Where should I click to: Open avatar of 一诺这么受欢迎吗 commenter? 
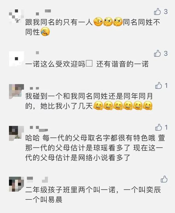click(16, 59)
